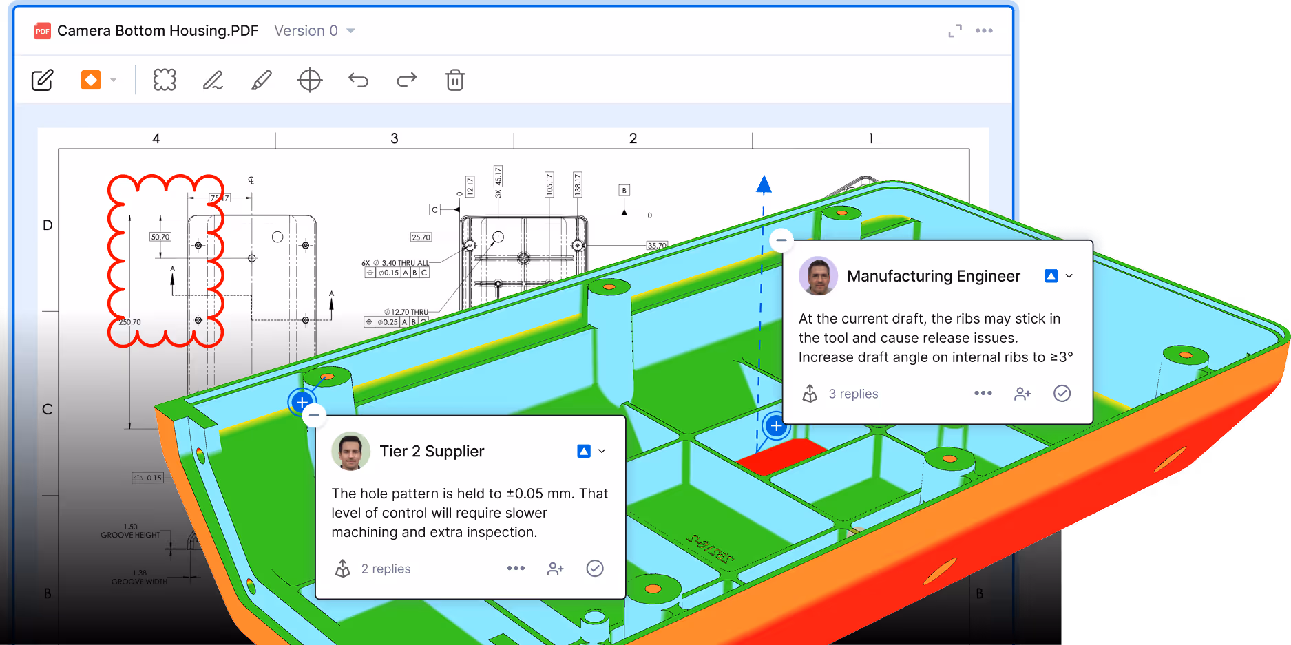Click blue priority flag on Tier 2 Supplier comment
Image resolution: width=1291 pixels, height=645 pixels.
coord(584,452)
